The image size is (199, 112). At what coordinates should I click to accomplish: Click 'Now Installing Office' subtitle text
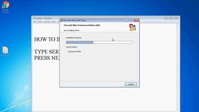coord(72,30)
